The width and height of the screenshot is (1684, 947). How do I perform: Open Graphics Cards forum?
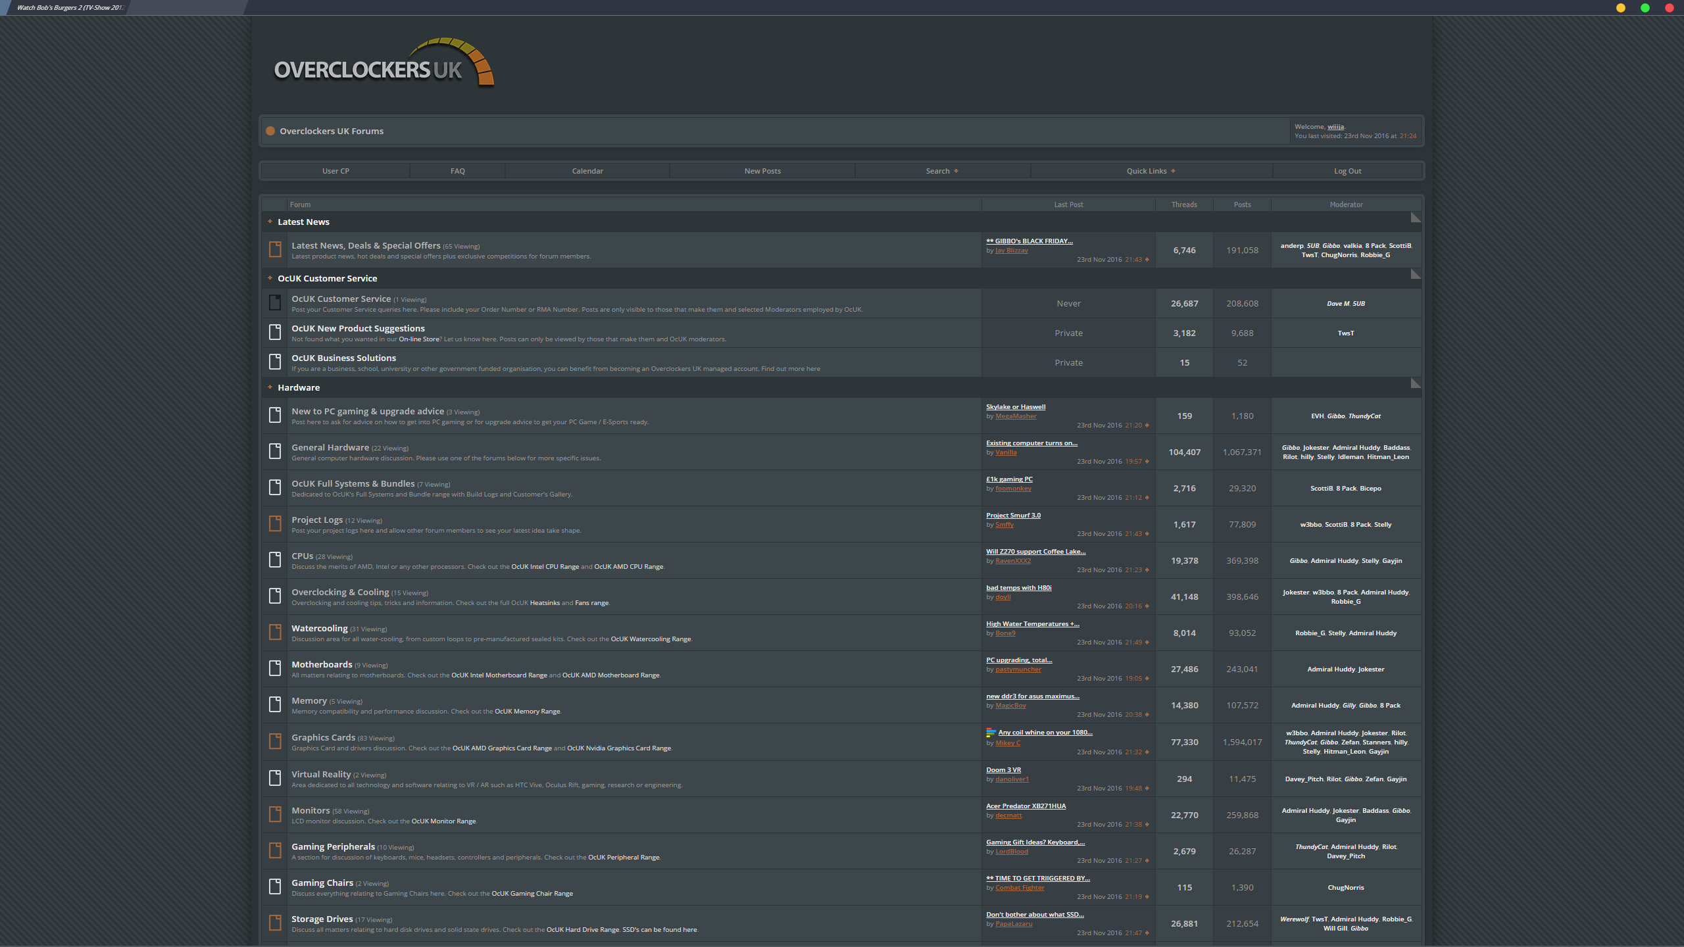324,737
